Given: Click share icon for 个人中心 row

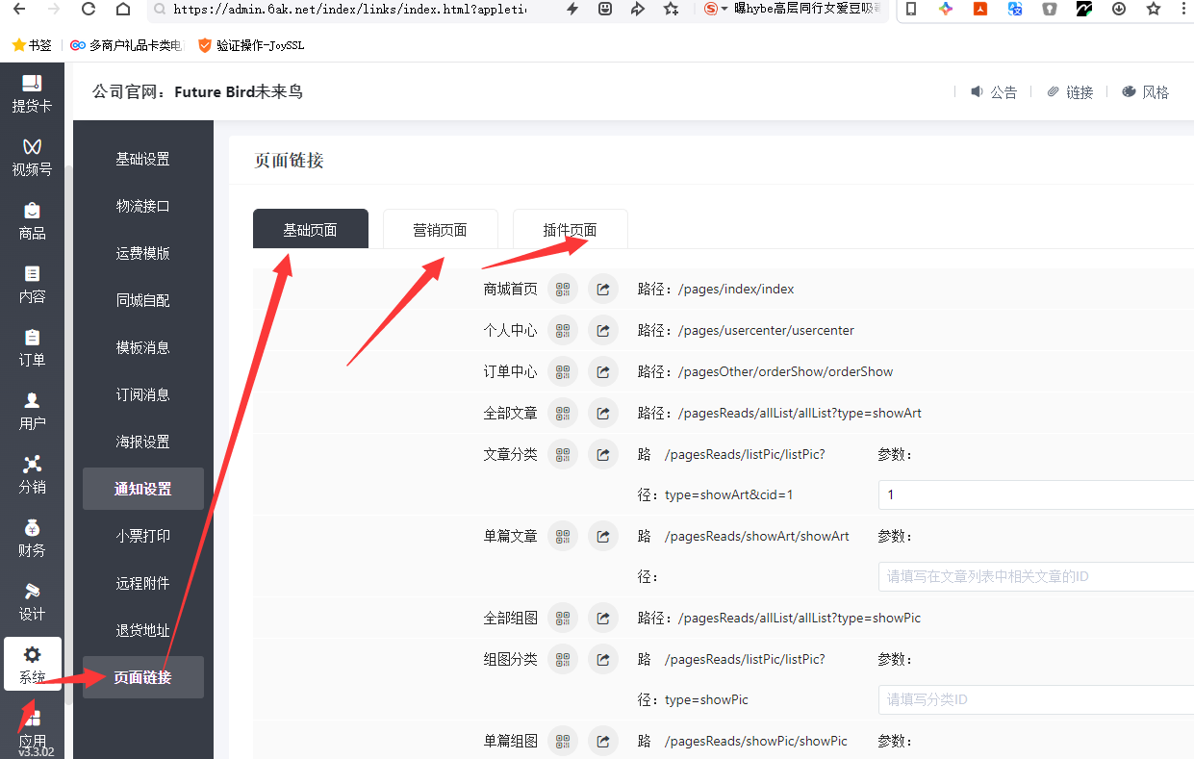Looking at the screenshot, I should (x=603, y=330).
